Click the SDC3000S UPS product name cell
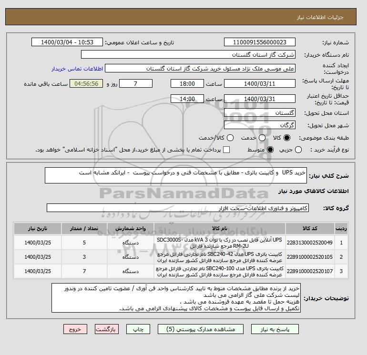367x355 pixels. click(220, 243)
